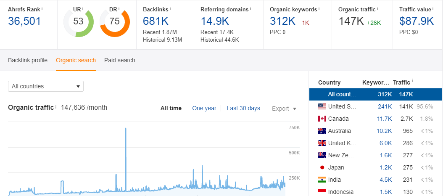Image resolution: width=443 pixels, height=196 pixels.
Task: Click the New Zealand flag icon
Action: tap(322, 155)
